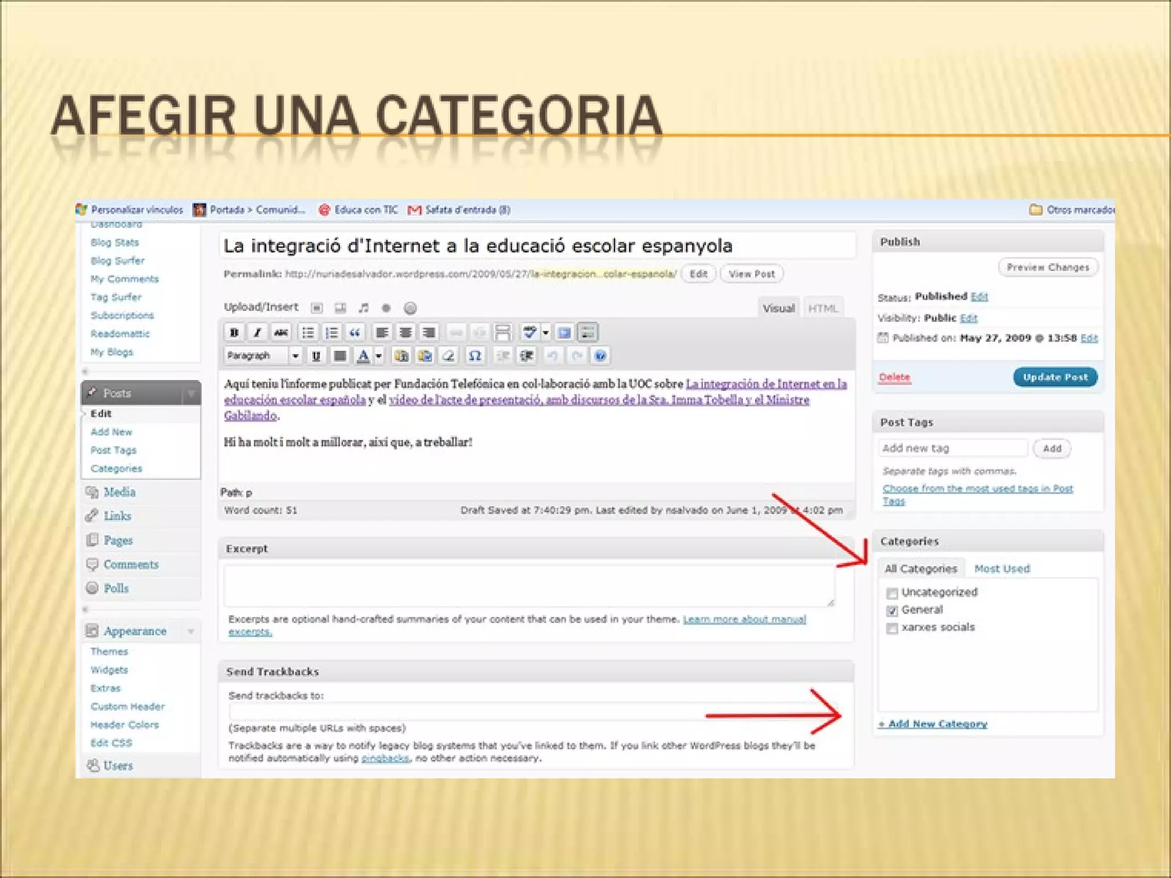The width and height of the screenshot is (1171, 878).
Task: Align text right
Action: tap(429, 332)
